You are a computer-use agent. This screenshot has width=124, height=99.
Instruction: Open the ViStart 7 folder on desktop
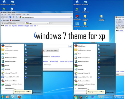click(x=85, y=24)
